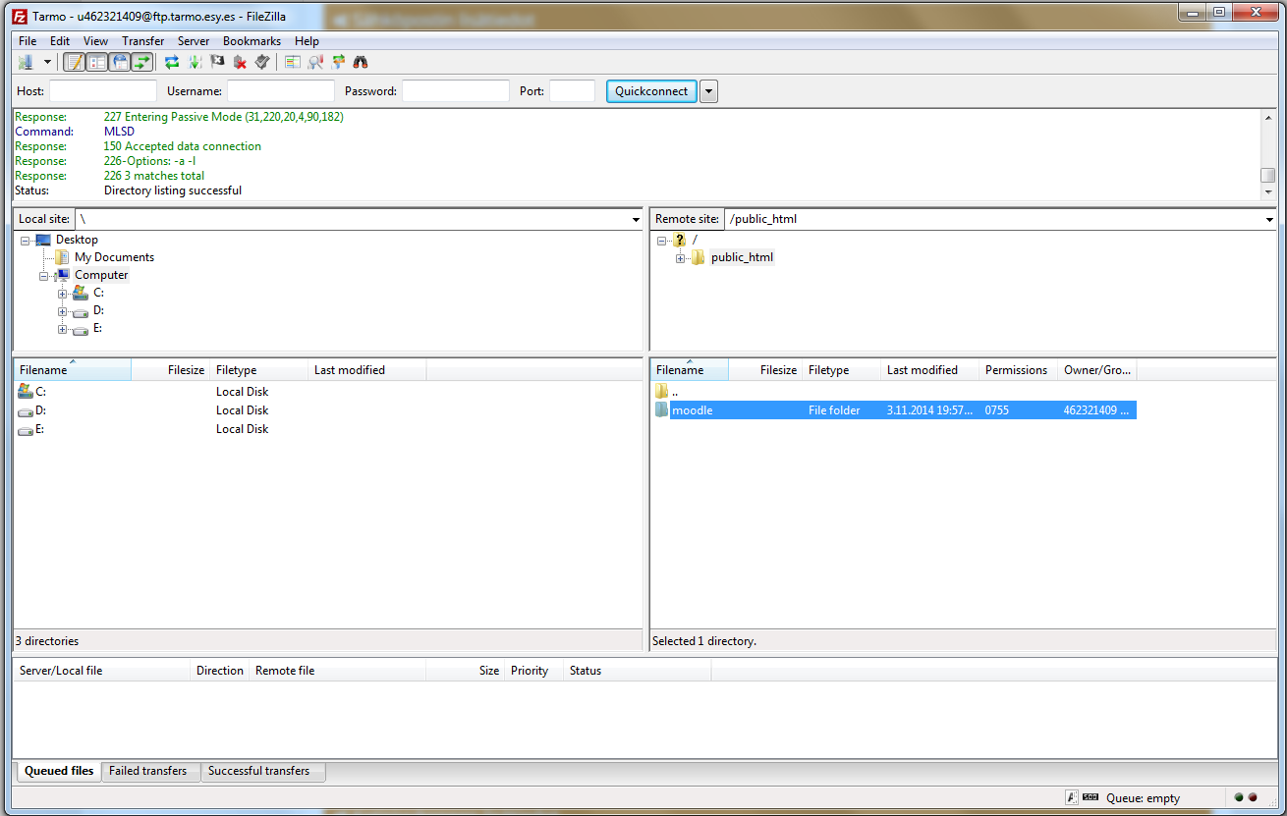Sort remote list by Owner/Group column
The height and width of the screenshot is (816, 1287).
[1097, 370]
